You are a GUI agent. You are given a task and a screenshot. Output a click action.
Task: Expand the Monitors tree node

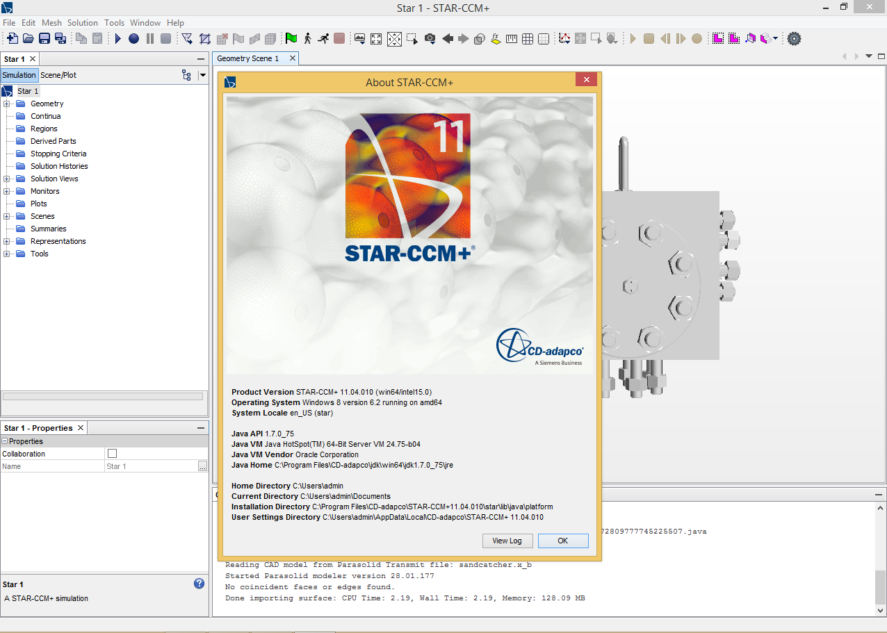click(7, 191)
